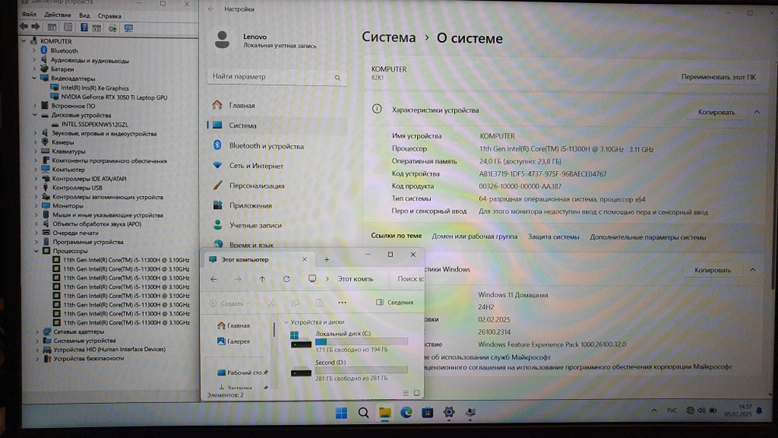778x438 pixels.
Task: Click the Device Manager forward arrow icon
Action: click(x=36, y=26)
